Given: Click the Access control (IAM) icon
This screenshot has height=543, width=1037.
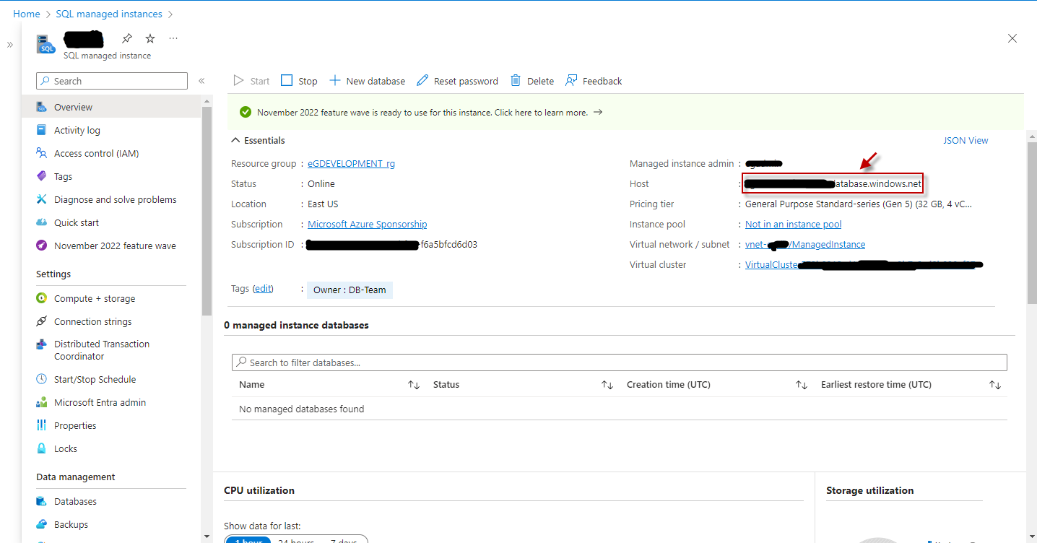Looking at the screenshot, I should pyautogui.click(x=41, y=153).
